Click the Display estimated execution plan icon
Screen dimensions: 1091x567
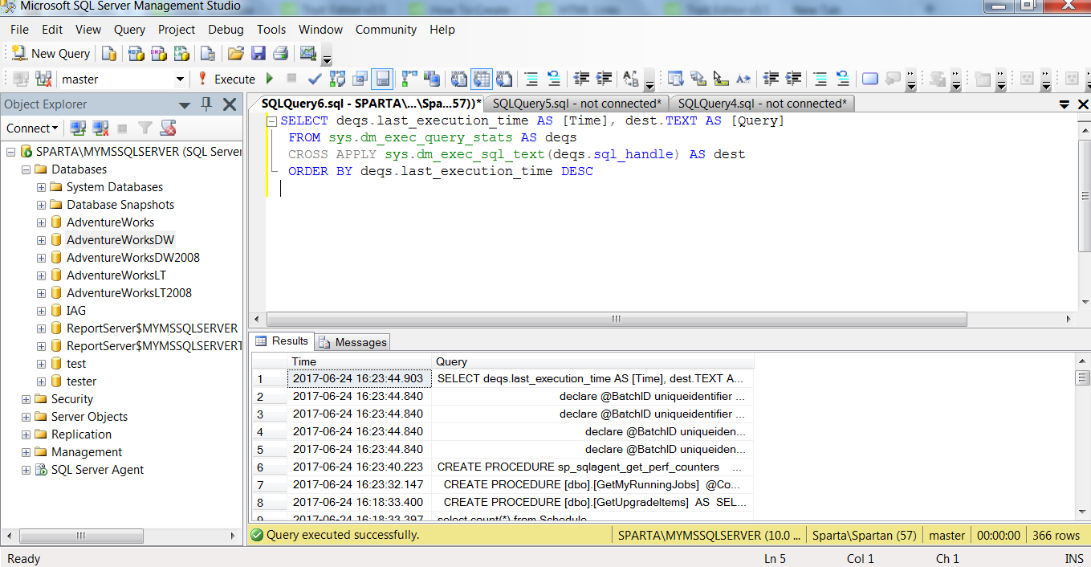pyautogui.click(x=337, y=79)
